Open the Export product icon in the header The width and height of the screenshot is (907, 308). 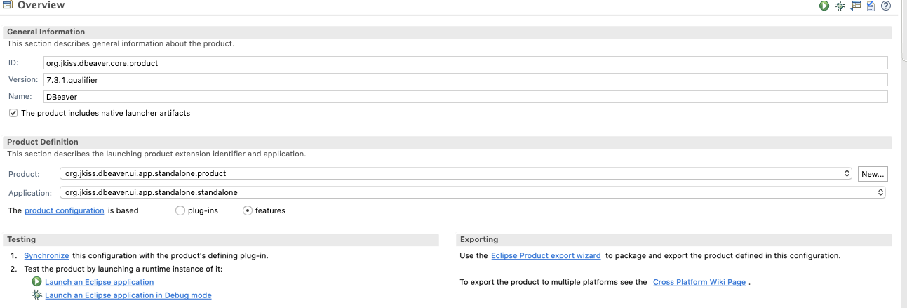point(855,6)
